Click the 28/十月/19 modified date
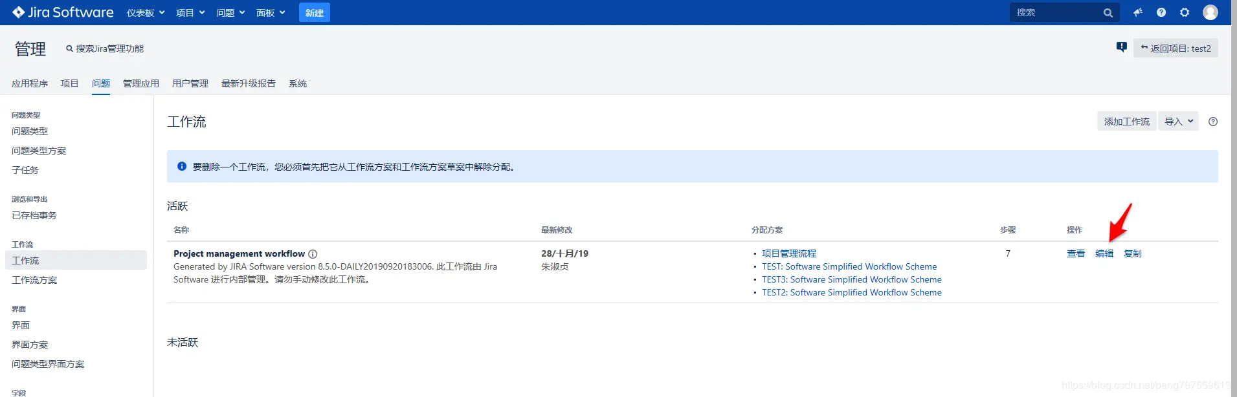Screen dimensions: 1237x397 564,253
